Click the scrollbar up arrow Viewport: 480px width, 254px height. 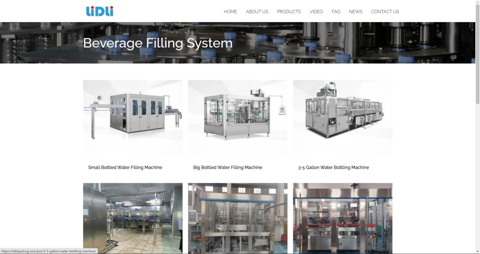[x=477, y=3]
